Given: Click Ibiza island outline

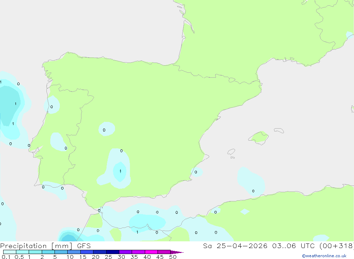Looking at the screenshot, I should (231, 152).
